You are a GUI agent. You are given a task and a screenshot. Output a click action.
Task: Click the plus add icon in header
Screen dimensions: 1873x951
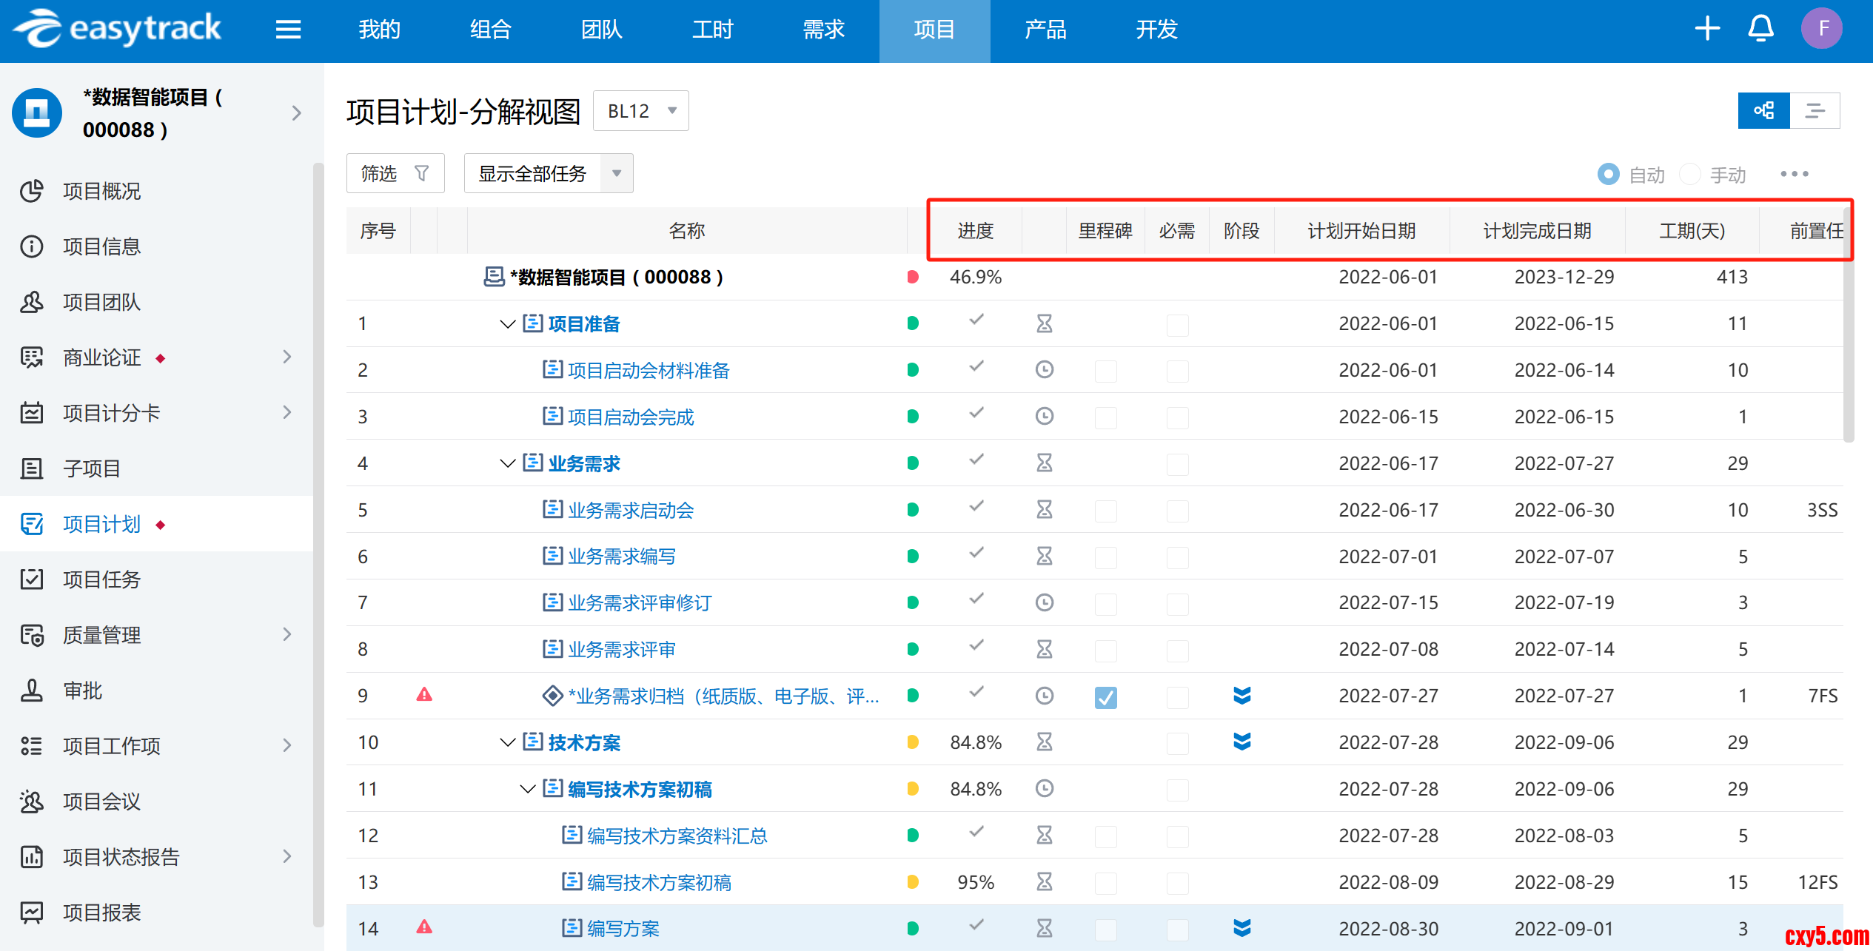point(1707,29)
